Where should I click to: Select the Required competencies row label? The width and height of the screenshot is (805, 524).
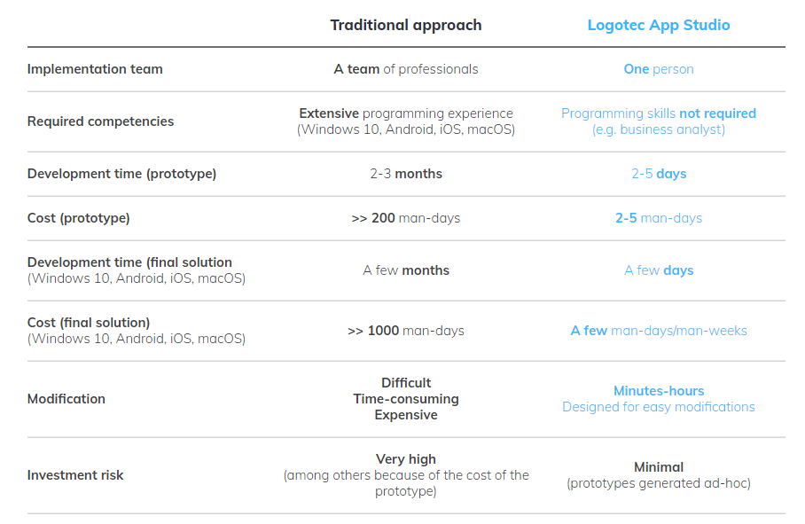[101, 121]
